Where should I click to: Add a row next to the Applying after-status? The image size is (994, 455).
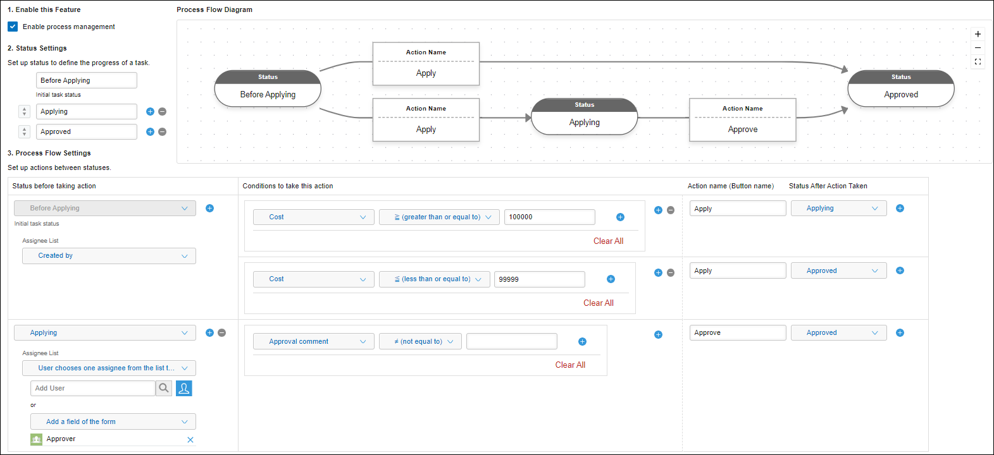[x=900, y=208]
